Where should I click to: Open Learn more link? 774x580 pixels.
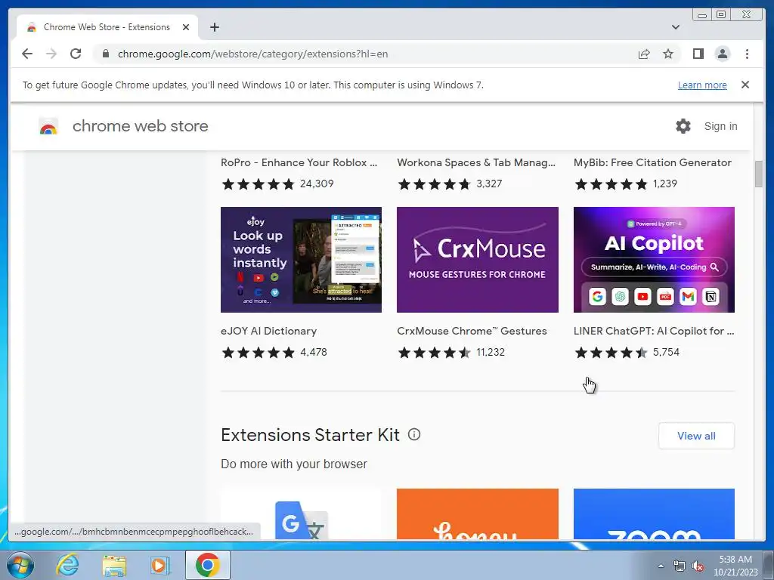pos(702,85)
